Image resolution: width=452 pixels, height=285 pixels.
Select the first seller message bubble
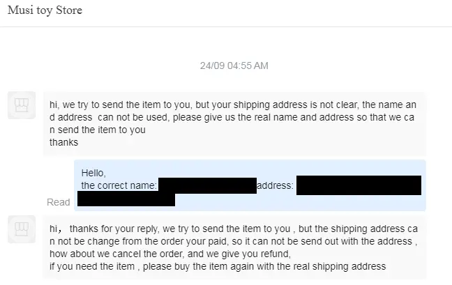[x=234, y=124]
